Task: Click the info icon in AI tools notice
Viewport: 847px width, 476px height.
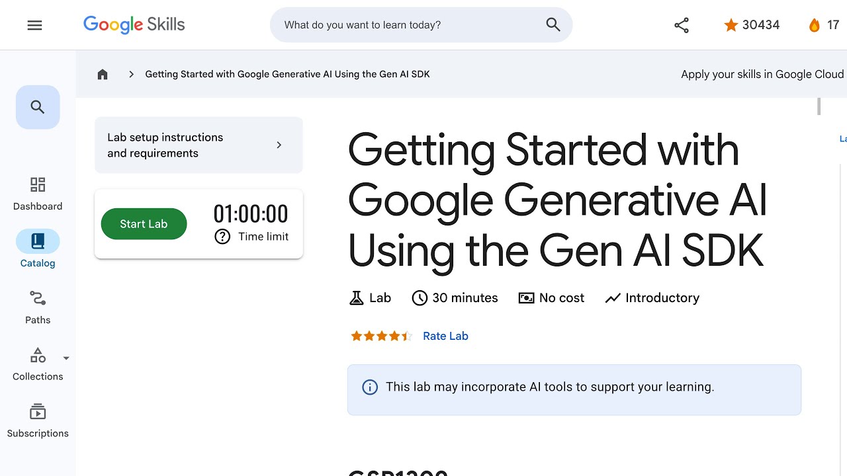Action: pos(370,387)
